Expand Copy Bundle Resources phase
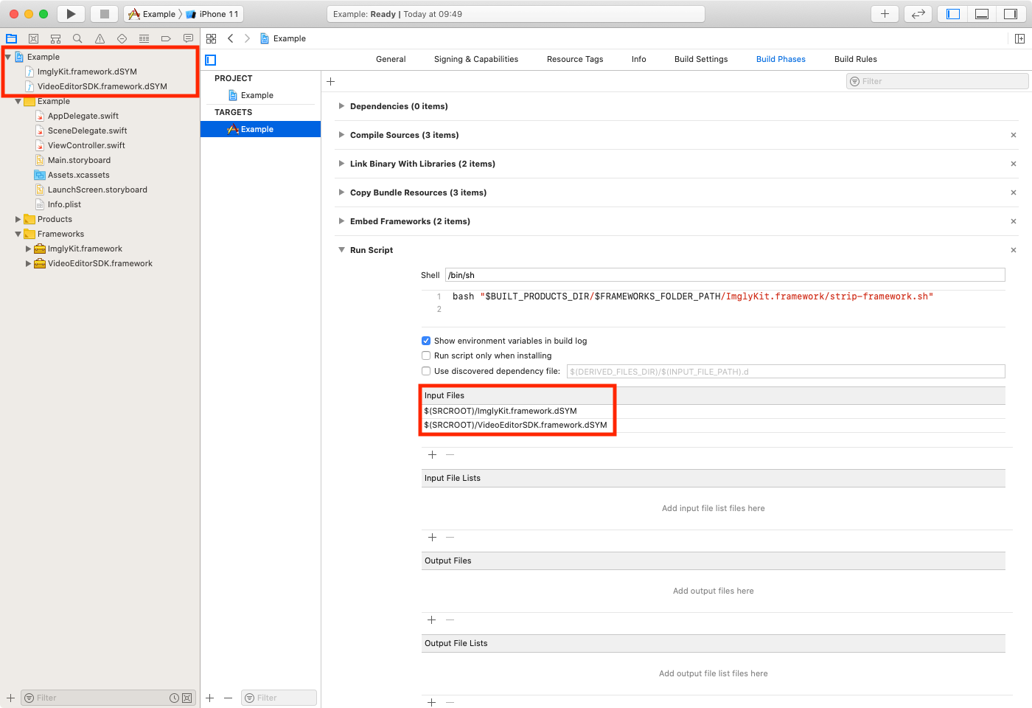The height and width of the screenshot is (708, 1032). pos(341,192)
